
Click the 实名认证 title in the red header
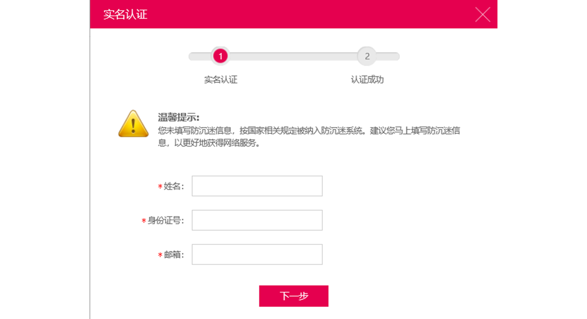point(125,14)
